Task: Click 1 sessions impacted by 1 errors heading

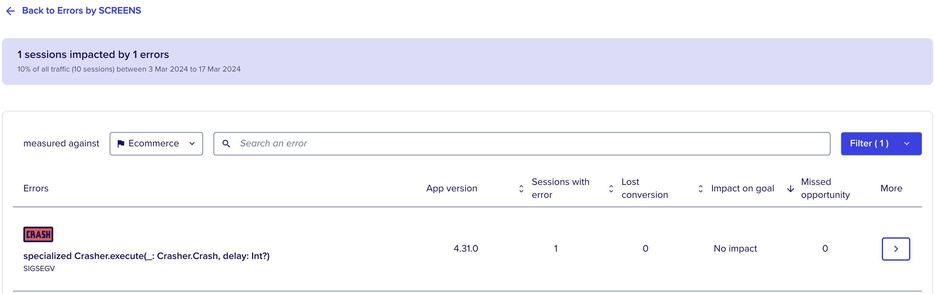Action: [x=93, y=54]
